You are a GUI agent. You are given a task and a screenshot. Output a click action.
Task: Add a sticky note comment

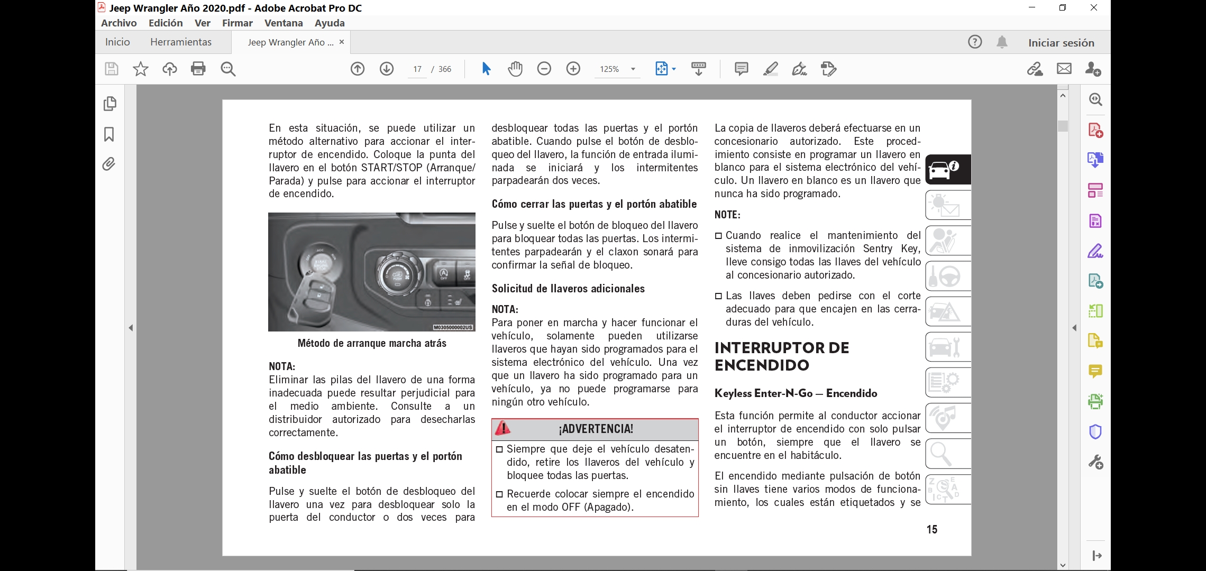[x=741, y=69]
